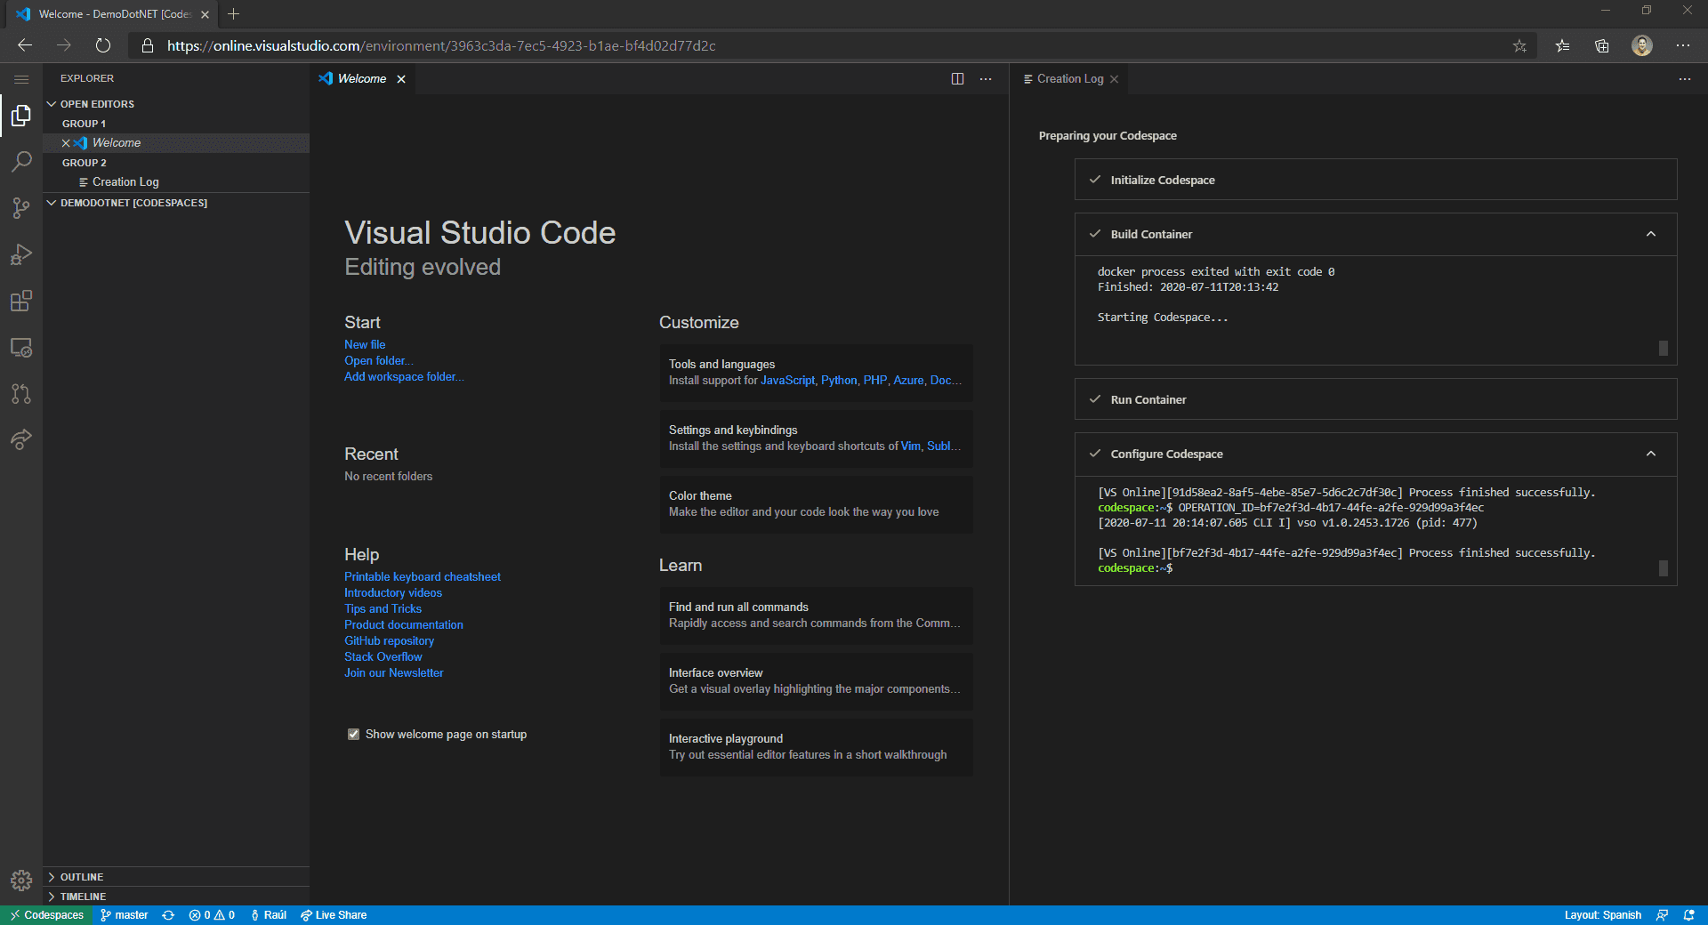The width and height of the screenshot is (1708, 925).
Task: Open the Explorer view in activity bar
Action: pos(21,116)
